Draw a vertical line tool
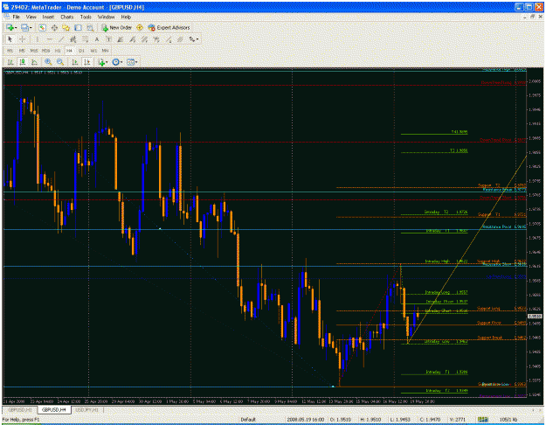This screenshot has height=425, width=546. pos(38,39)
